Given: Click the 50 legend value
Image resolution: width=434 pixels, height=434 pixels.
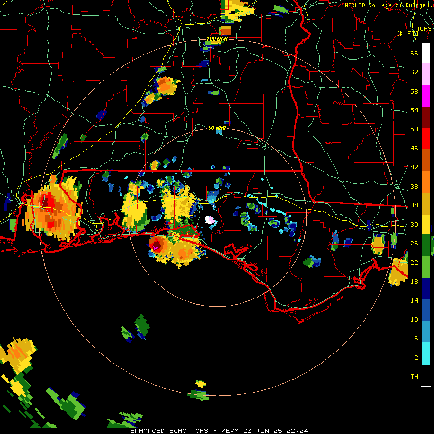Looking at the screenshot, I should (414, 129).
